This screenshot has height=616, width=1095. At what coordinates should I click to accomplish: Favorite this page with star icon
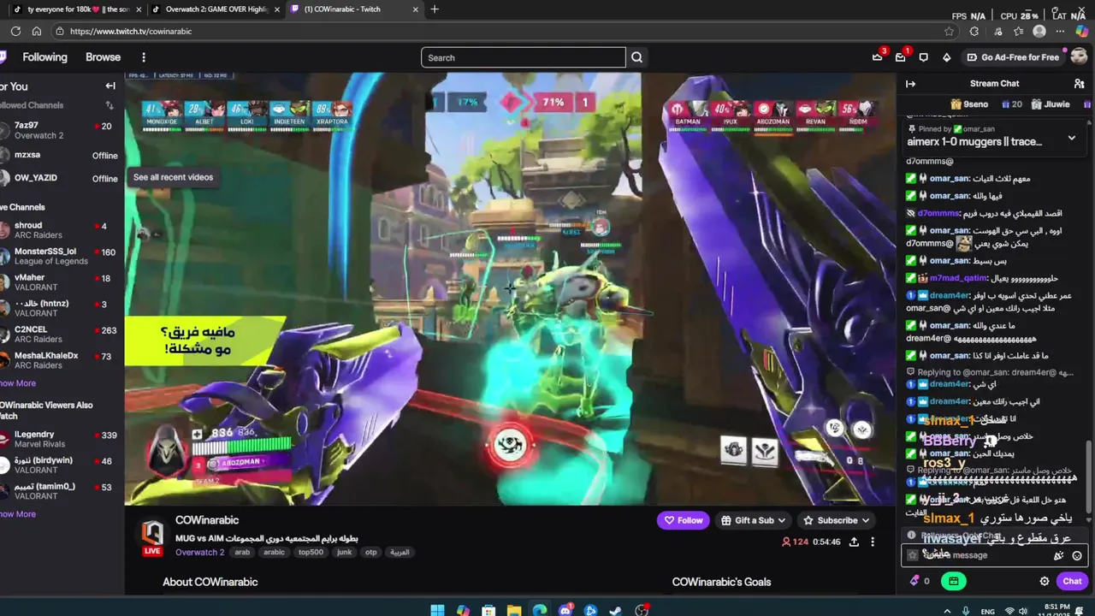tap(950, 31)
